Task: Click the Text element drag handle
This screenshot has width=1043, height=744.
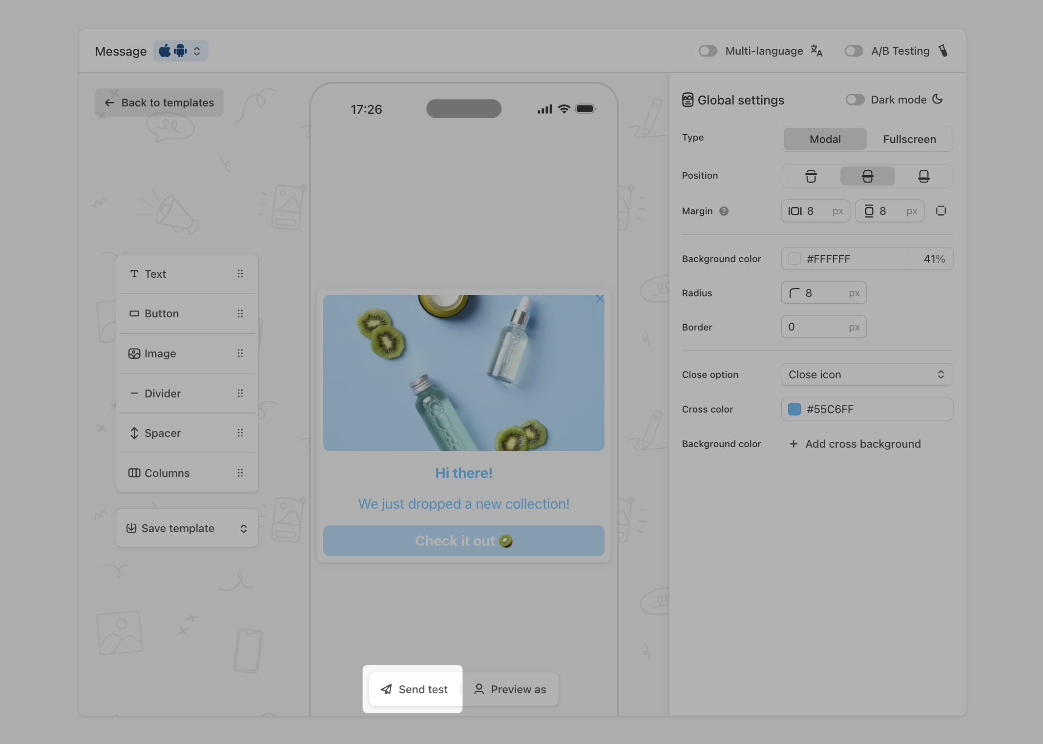Action: click(x=240, y=274)
